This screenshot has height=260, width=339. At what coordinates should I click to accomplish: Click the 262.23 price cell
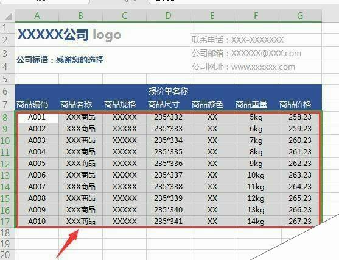(299, 164)
